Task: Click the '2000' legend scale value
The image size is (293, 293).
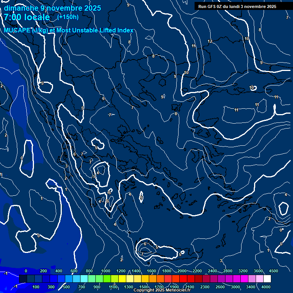Action: click(x=182, y=271)
